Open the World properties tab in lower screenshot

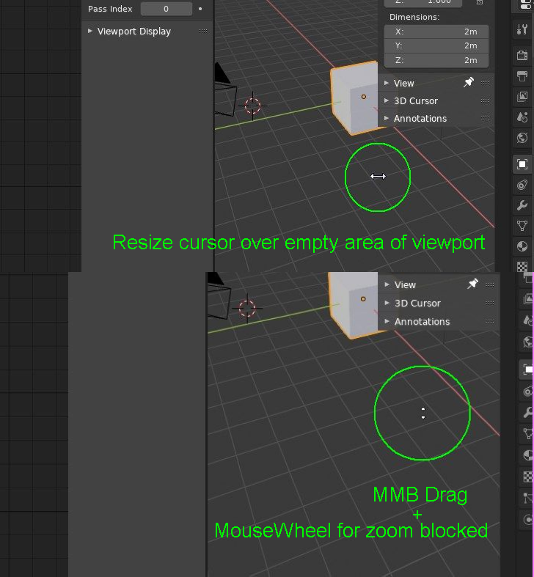(x=528, y=342)
